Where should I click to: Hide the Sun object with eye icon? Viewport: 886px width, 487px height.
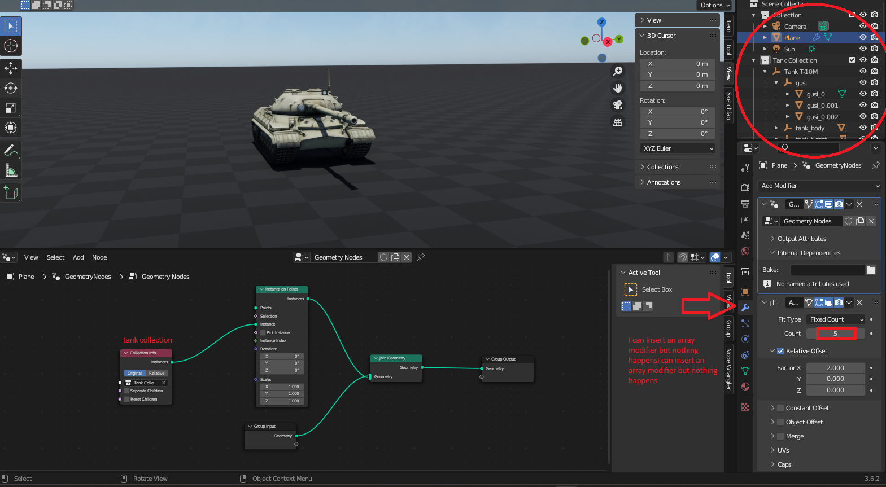(862, 49)
